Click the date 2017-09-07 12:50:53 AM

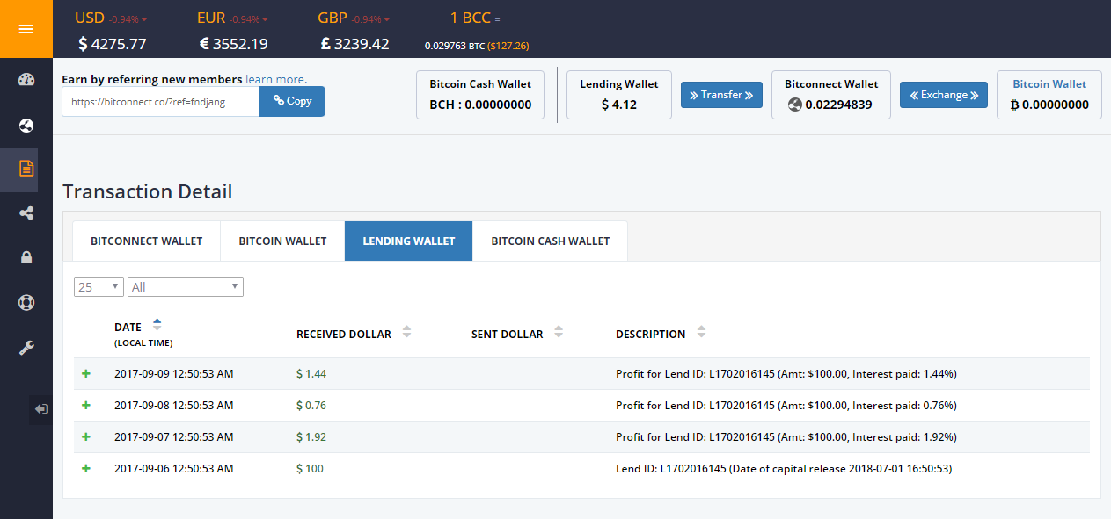174,437
